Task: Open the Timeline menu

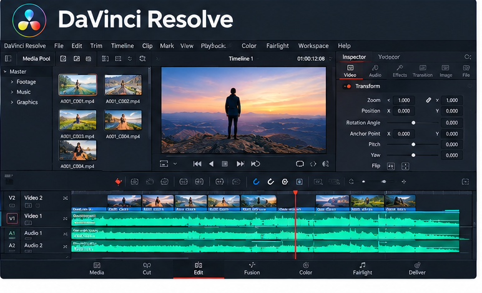Action: click(x=122, y=46)
